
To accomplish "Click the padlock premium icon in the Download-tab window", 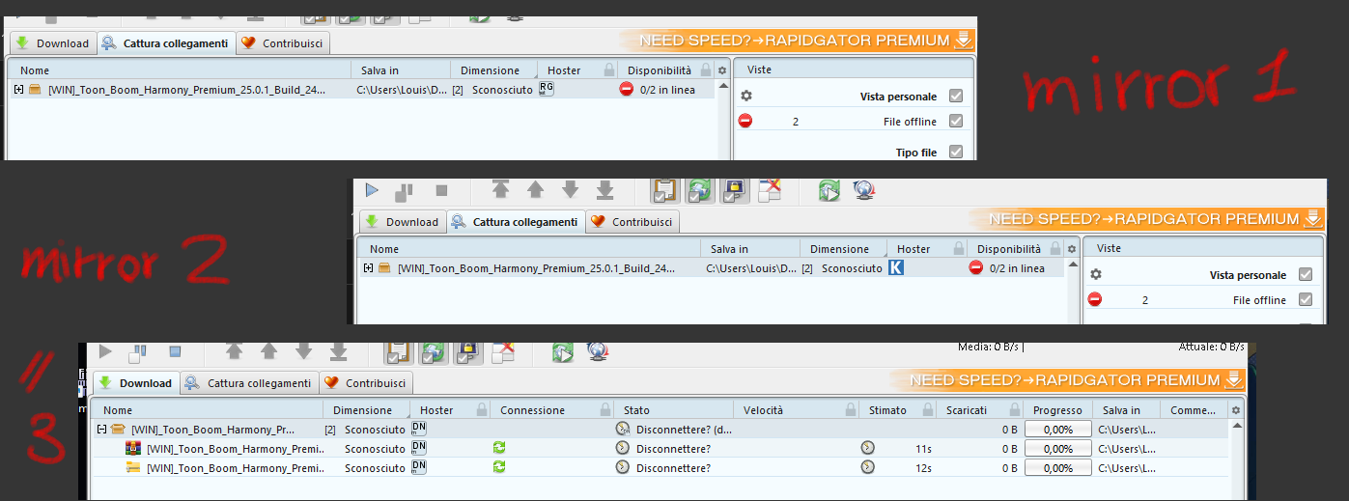I will [x=467, y=351].
